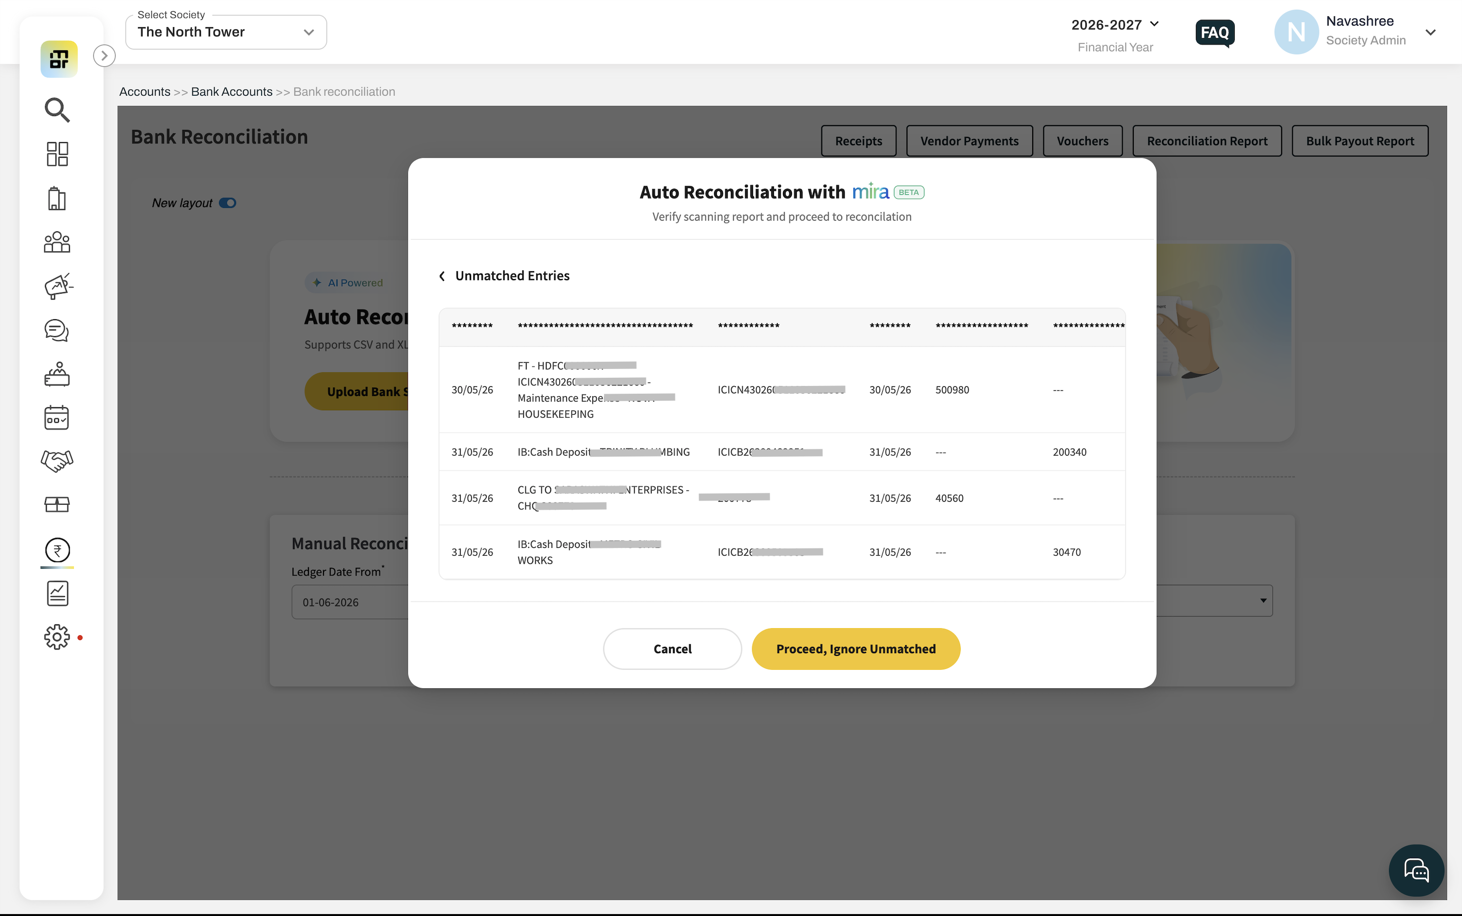Viewport: 1462px width, 916px height.
Task: Click the Navashree profile avatar
Action: point(1296,32)
